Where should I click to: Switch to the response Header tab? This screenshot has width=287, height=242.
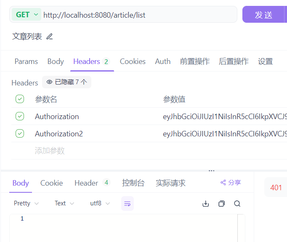(92, 183)
